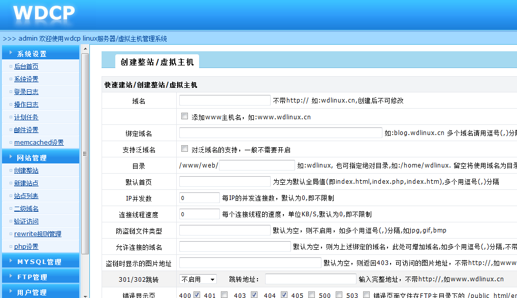This screenshot has width=517, height=298.
Task: View the 登录日志 page
Action: point(26,92)
